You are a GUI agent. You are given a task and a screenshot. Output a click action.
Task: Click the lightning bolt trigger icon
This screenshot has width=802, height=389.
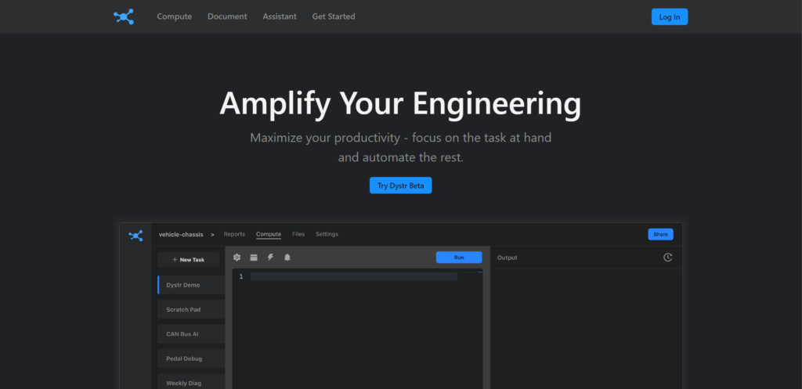coord(270,257)
